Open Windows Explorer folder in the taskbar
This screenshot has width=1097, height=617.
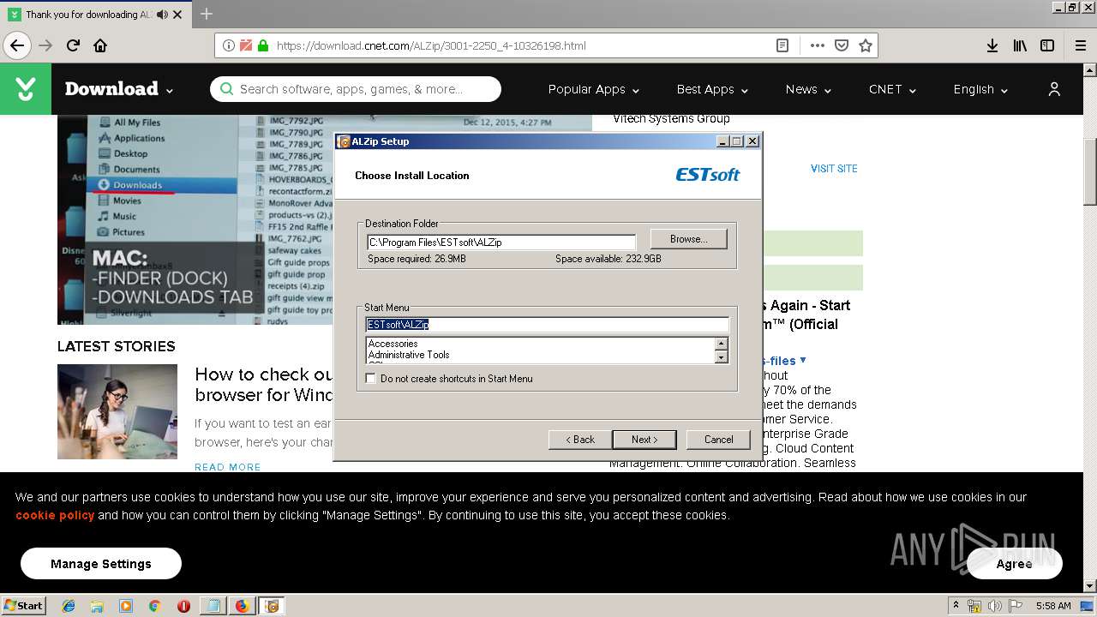(97, 606)
